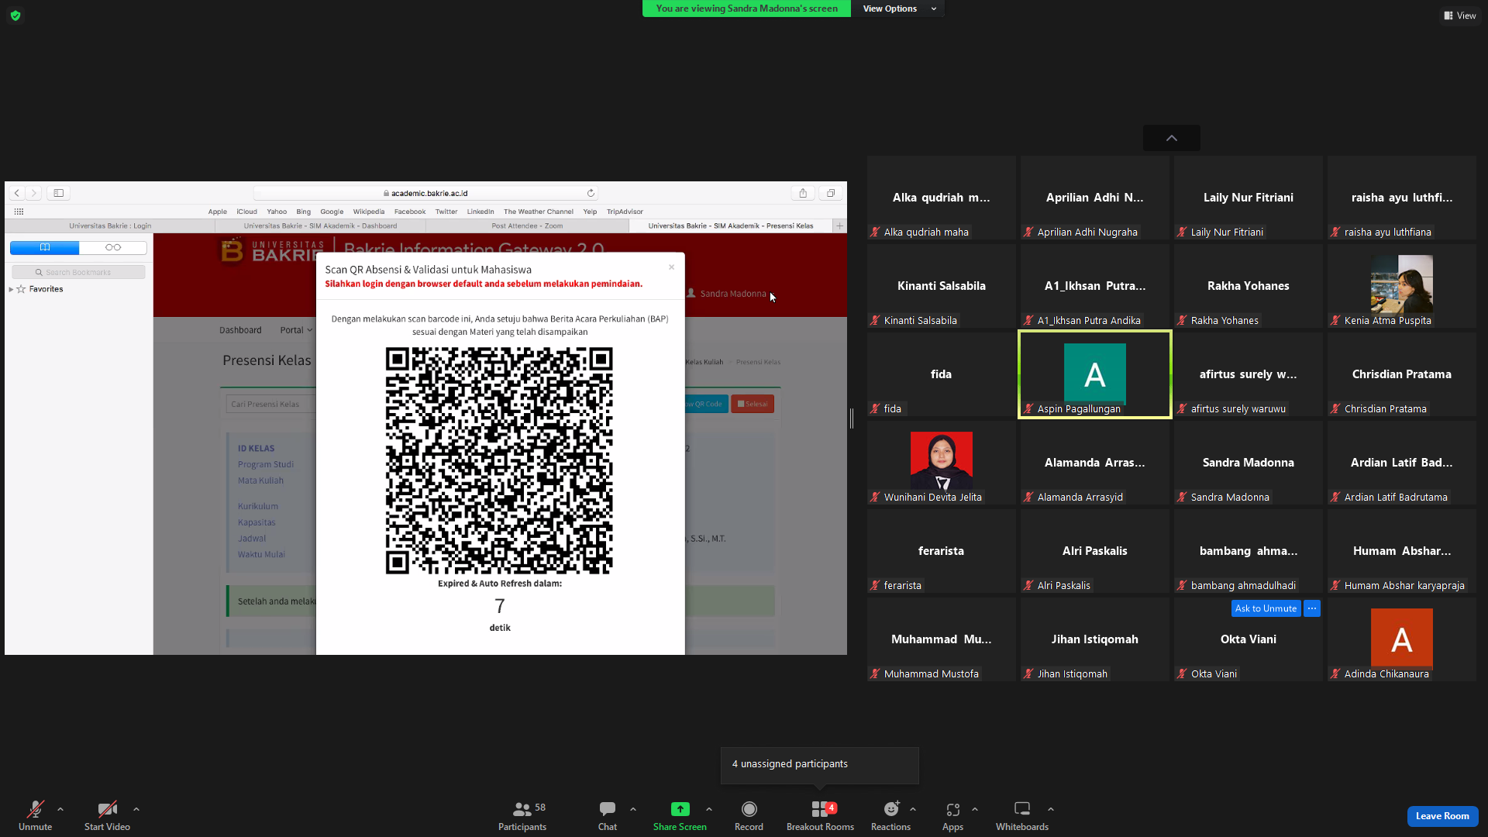Ask Okta Viani to unmute
The width and height of the screenshot is (1488, 837).
tap(1266, 608)
